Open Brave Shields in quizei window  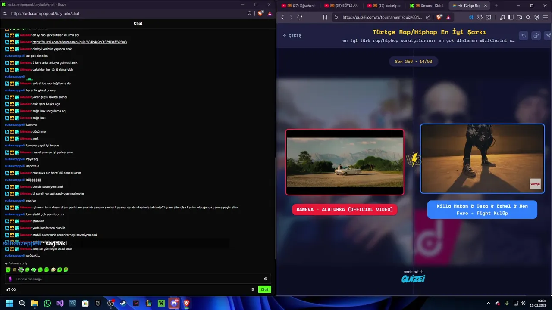coord(439,17)
